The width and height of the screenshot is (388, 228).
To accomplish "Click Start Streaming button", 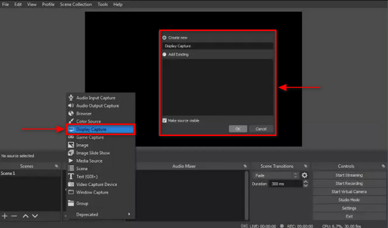I will [x=349, y=175].
